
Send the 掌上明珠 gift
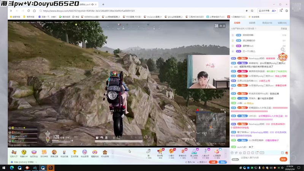[x=194, y=154]
